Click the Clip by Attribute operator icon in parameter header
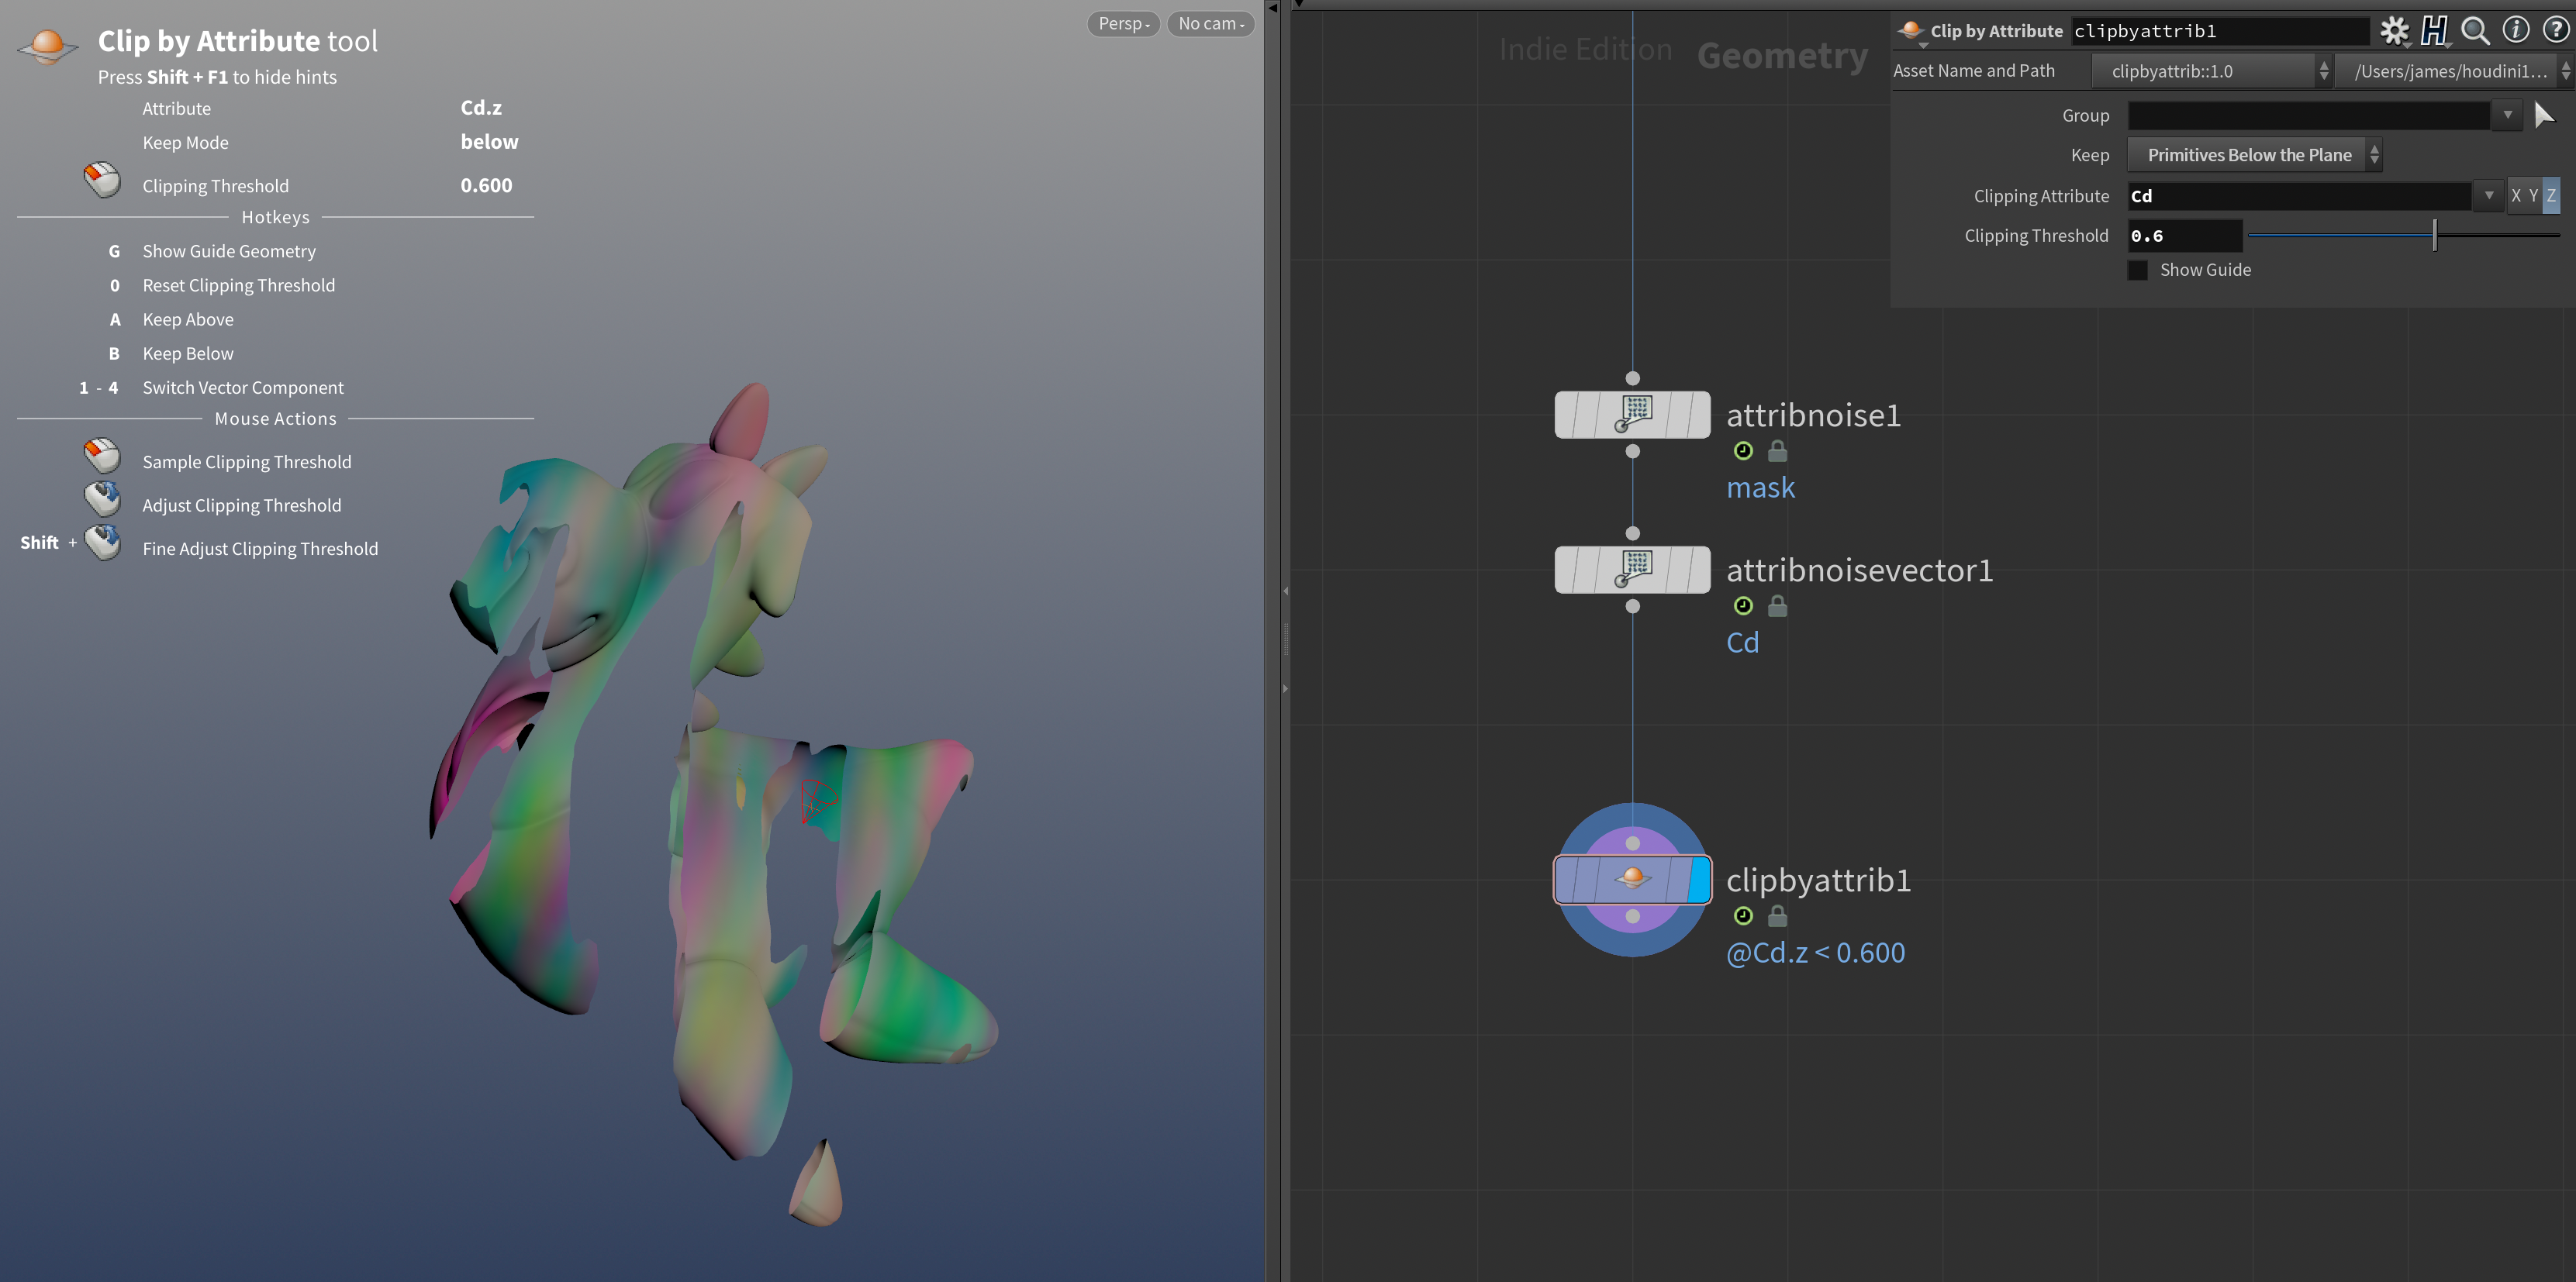2576x1282 pixels. pyautogui.click(x=1911, y=31)
